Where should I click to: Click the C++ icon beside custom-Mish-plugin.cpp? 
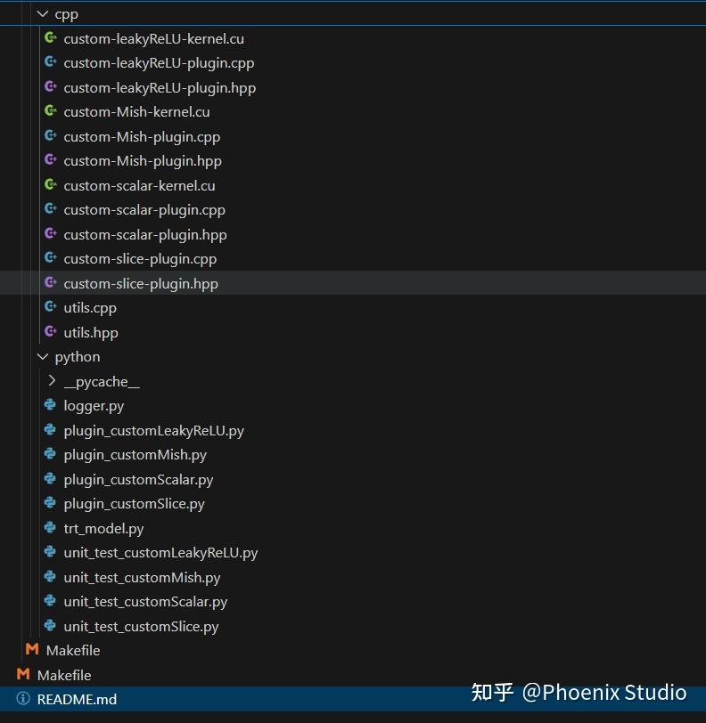coord(50,136)
